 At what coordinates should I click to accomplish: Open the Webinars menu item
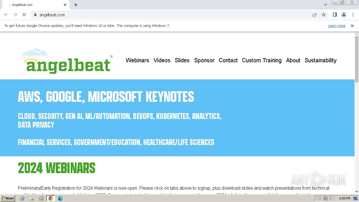[137, 60]
